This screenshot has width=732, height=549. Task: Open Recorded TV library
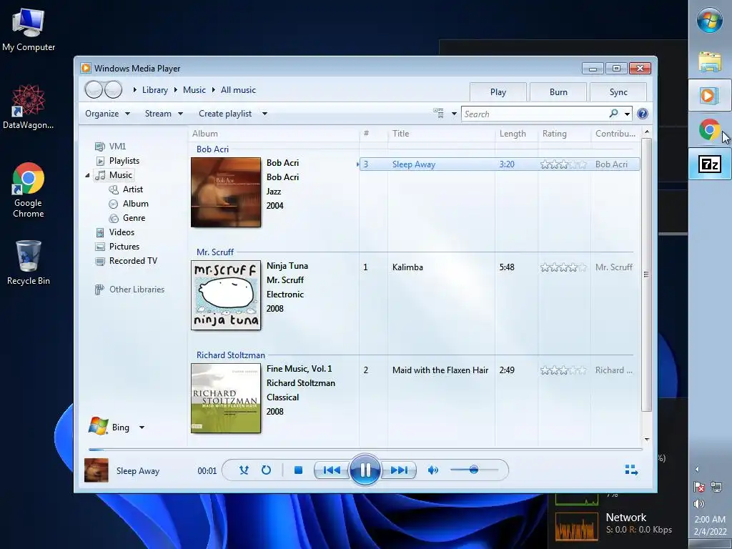click(x=126, y=261)
